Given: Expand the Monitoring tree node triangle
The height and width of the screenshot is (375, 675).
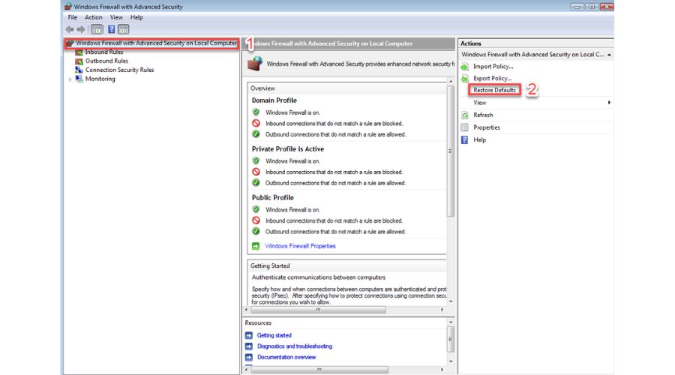Looking at the screenshot, I should click(70, 79).
